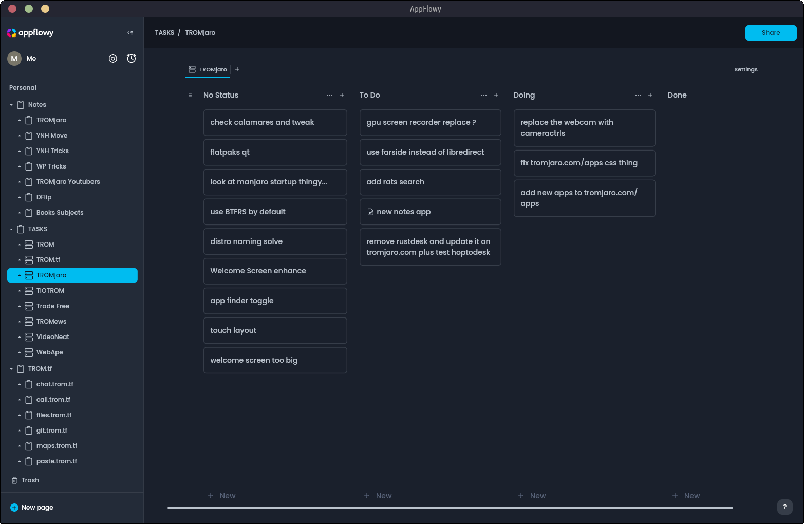Image resolution: width=804 pixels, height=524 pixels.
Task: Collapse the sidebar with the arrow icon
Action: (x=130, y=33)
